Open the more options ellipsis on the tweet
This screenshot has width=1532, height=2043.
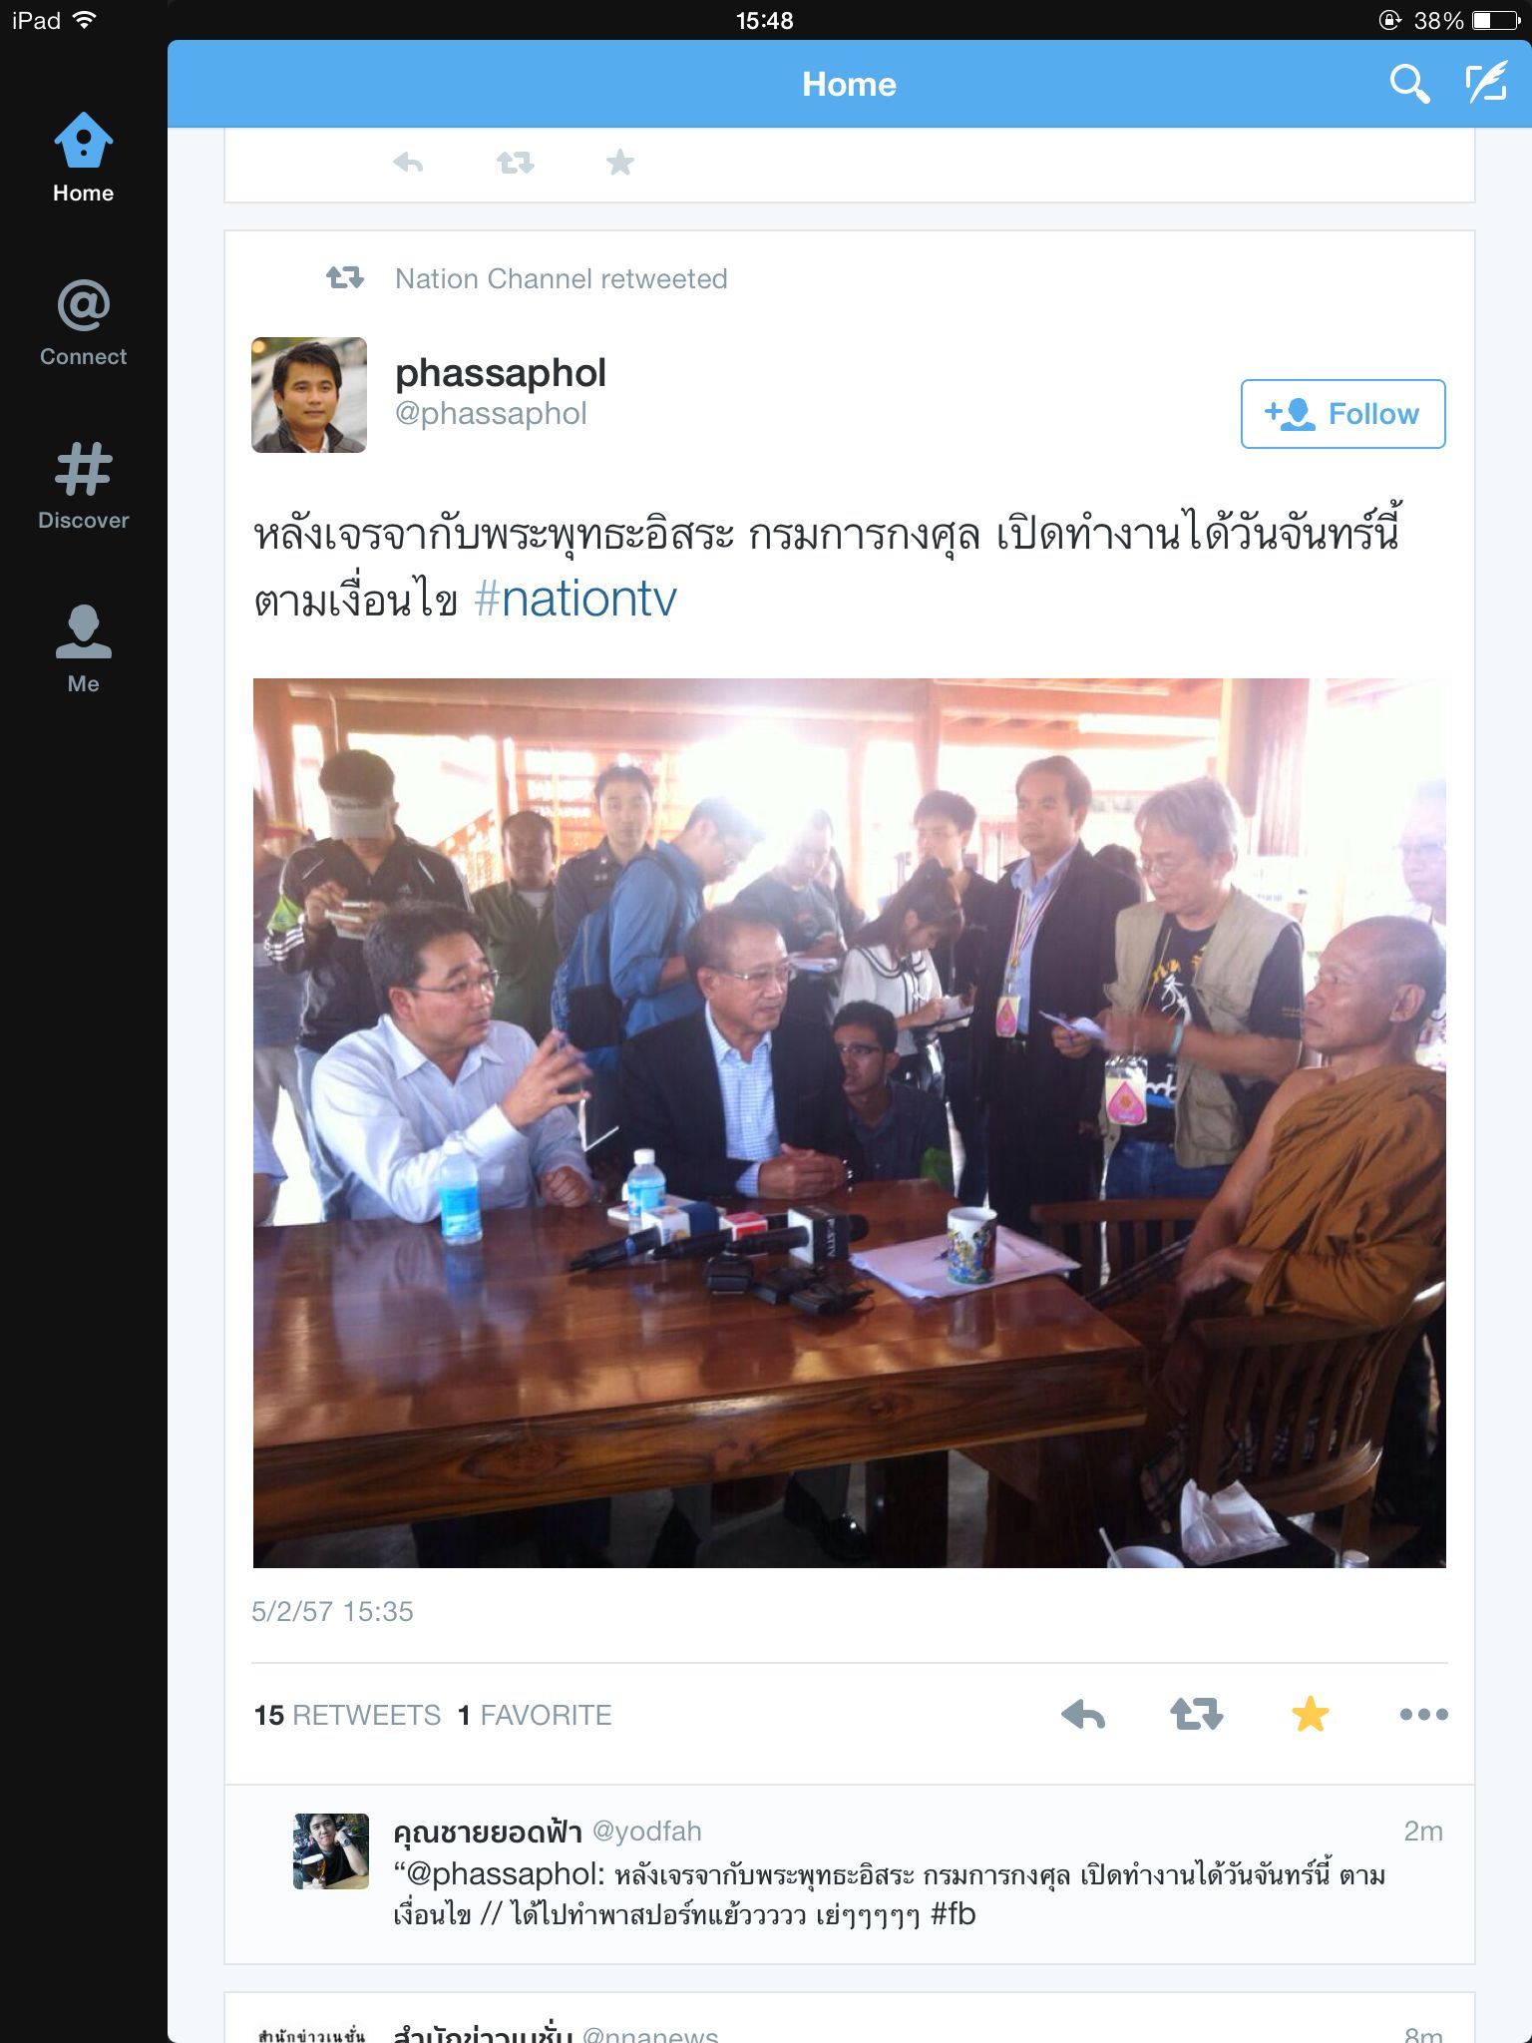(1423, 1715)
